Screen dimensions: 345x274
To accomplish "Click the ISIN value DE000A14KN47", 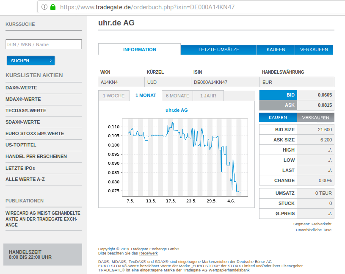I will point(210,82).
